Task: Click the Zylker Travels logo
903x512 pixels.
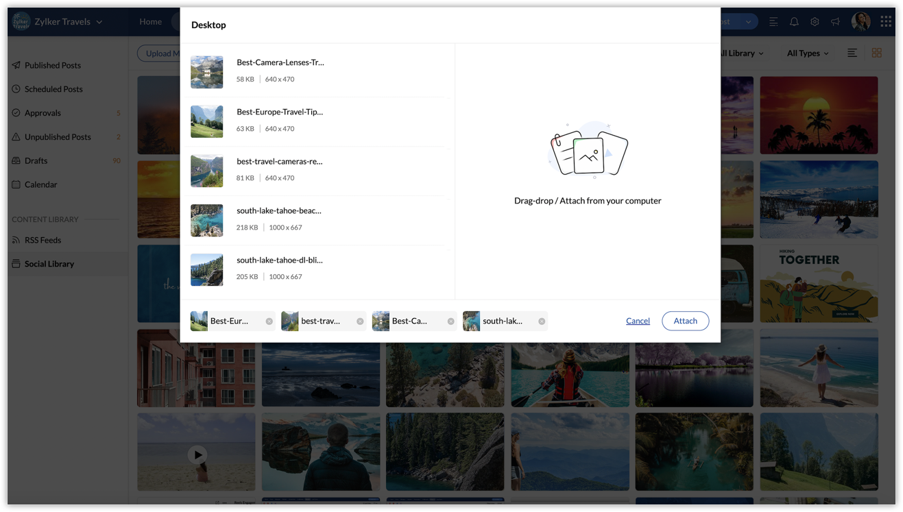Action: pyautogui.click(x=21, y=22)
